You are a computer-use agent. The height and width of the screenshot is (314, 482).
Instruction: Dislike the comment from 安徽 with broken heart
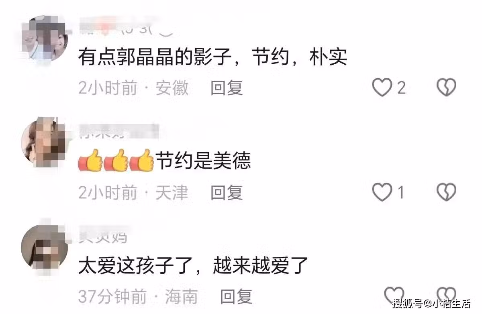coord(447,88)
